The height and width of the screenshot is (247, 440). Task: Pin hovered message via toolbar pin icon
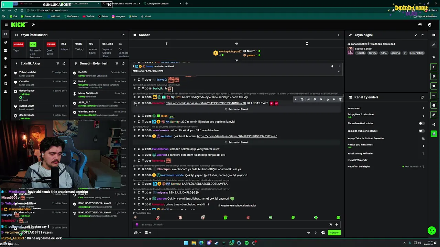click(334, 99)
